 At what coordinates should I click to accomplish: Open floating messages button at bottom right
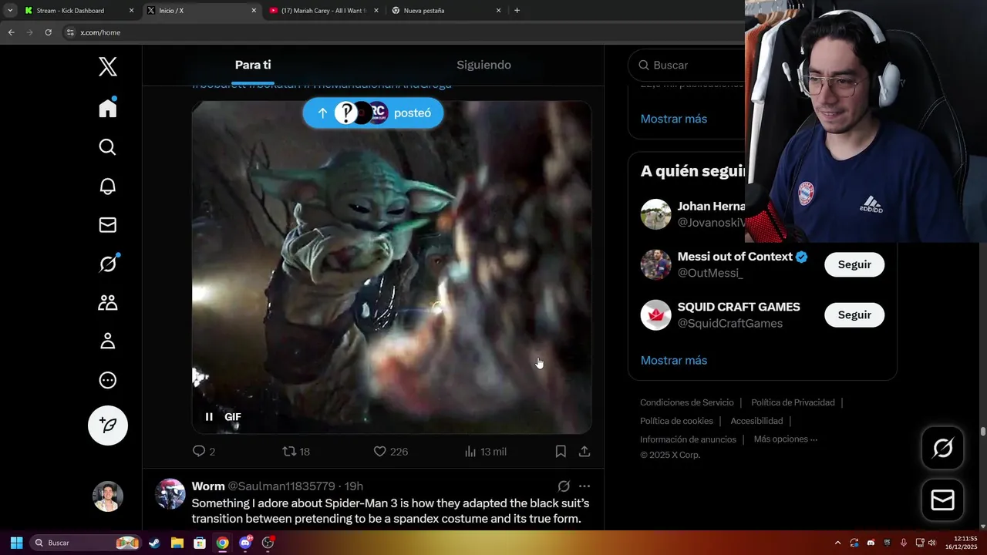click(x=942, y=500)
